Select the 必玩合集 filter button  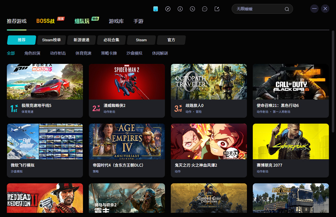(111, 40)
